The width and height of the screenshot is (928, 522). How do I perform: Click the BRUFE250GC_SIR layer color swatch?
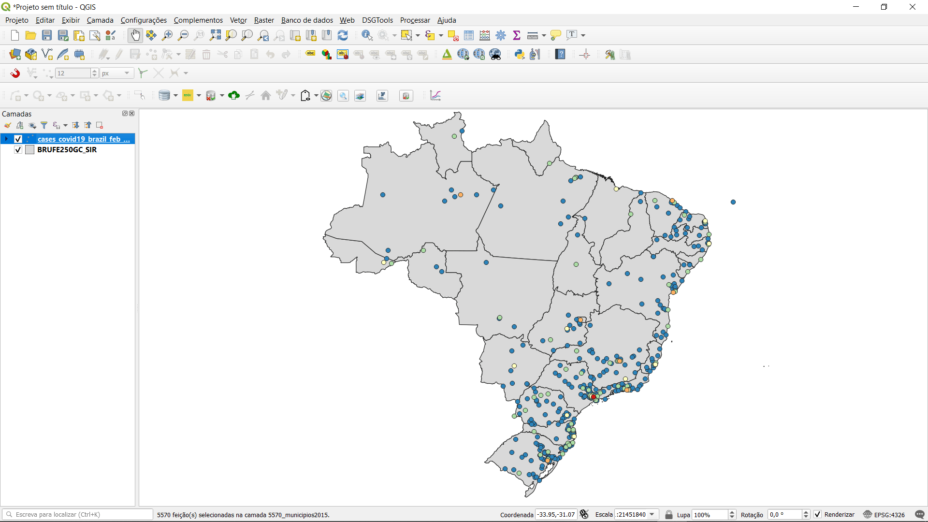[x=29, y=150]
